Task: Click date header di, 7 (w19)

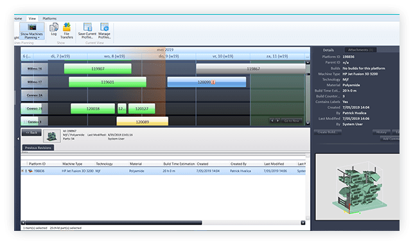Action: pos(60,56)
